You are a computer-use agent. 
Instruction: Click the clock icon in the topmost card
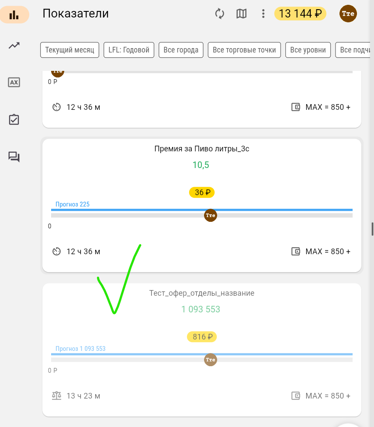pyautogui.click(x=56, y=107)
